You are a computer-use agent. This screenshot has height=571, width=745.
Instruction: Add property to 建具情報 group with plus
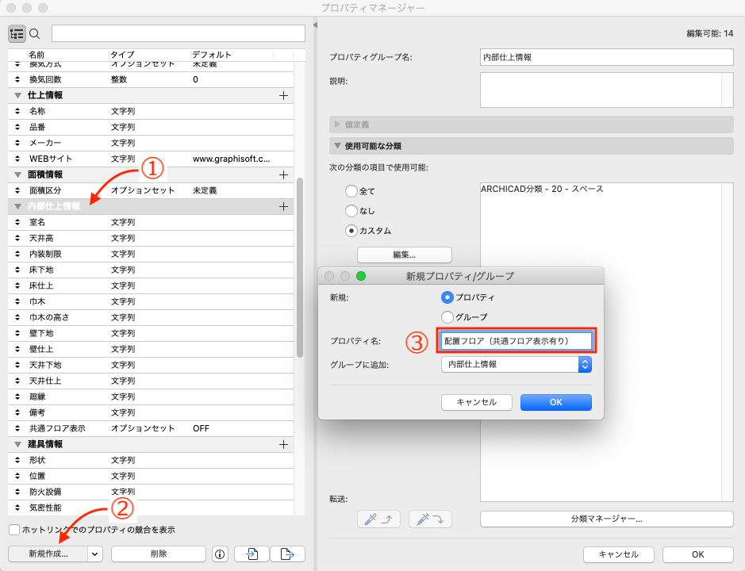pos(284,445)
